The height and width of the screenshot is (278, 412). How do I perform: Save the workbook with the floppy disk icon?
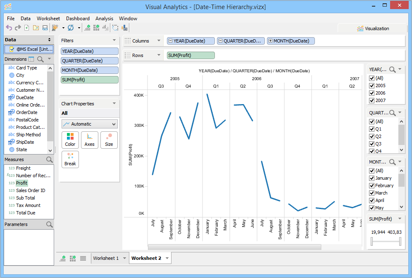(x=45, y=28)
